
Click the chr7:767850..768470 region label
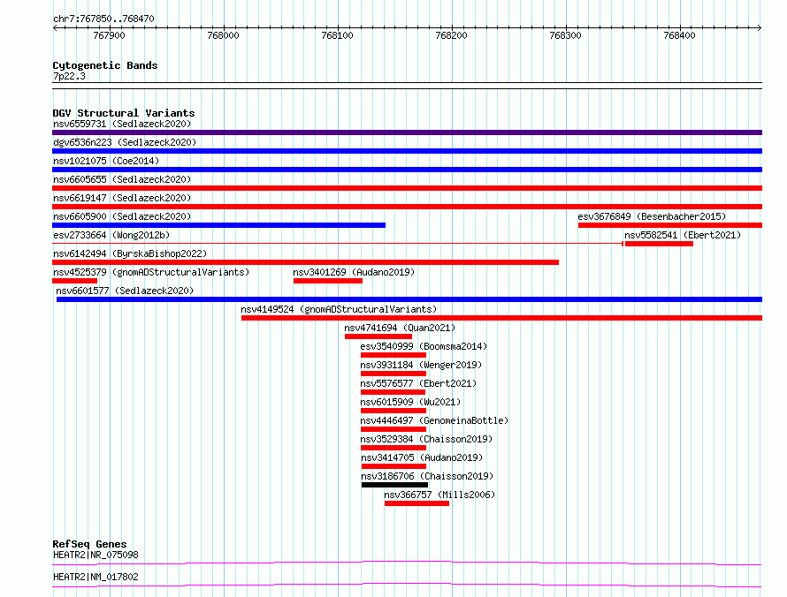coord(103,19)
